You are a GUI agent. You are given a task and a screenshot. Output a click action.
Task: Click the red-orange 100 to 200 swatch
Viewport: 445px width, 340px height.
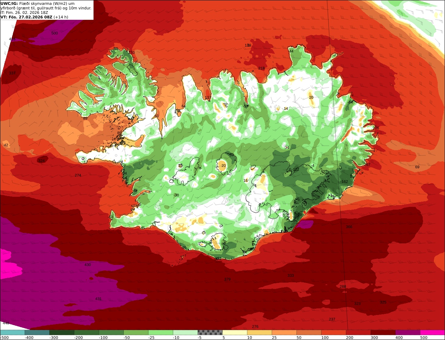[x=333, y=332]
